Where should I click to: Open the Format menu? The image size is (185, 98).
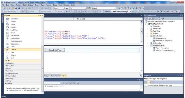click(x=49, y=5)
